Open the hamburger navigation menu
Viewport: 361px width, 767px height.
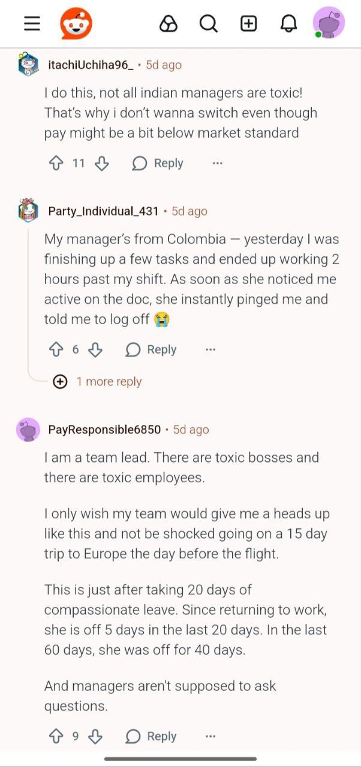31,23
